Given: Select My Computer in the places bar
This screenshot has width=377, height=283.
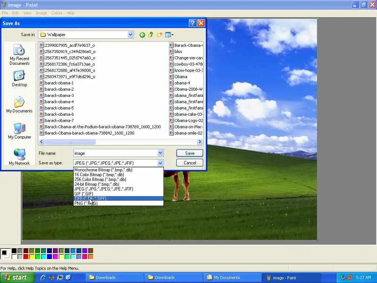Looking at the screenshot, I should pyautogui.click(x=20, y=131).
